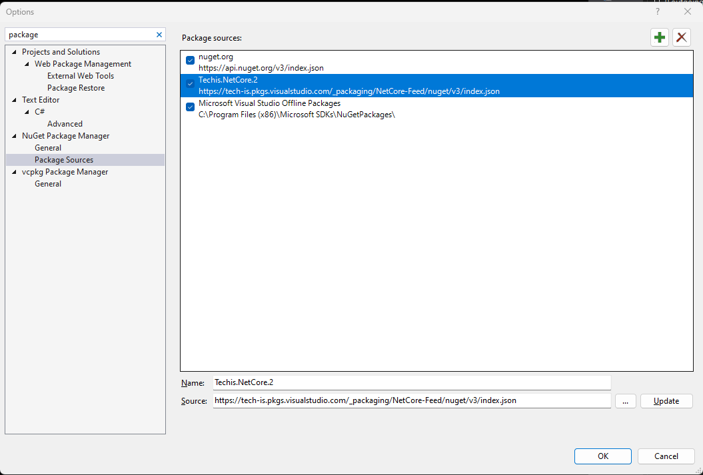The width and height of the screenshot is (703, 475).
Task: Click the green plus add source icon
Action: (660, 37)
